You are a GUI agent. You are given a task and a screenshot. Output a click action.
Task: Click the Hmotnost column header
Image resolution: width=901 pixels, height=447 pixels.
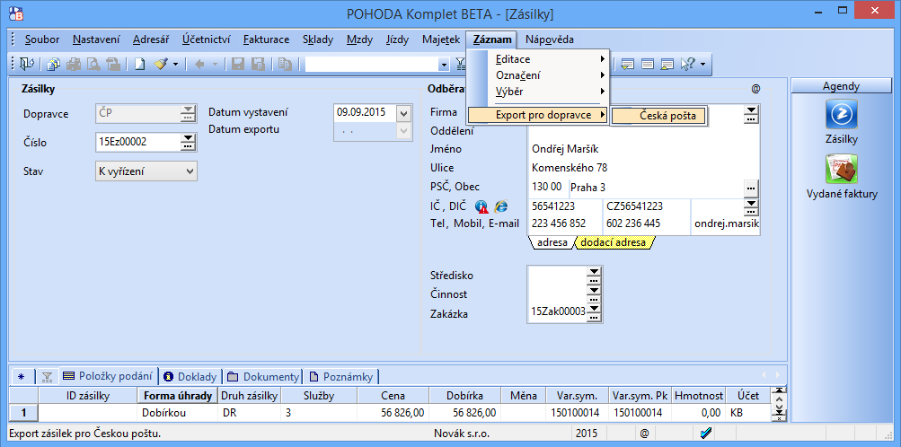click(x=698, y=395)
